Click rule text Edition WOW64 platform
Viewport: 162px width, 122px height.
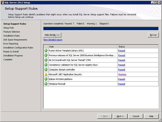(x=60, y=79)
